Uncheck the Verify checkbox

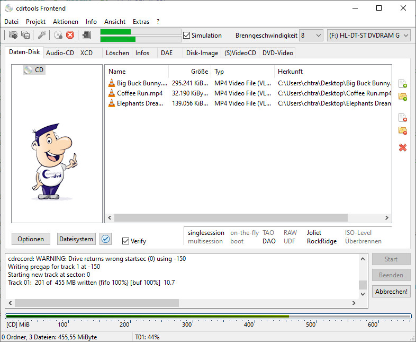[x=125, y=241]
